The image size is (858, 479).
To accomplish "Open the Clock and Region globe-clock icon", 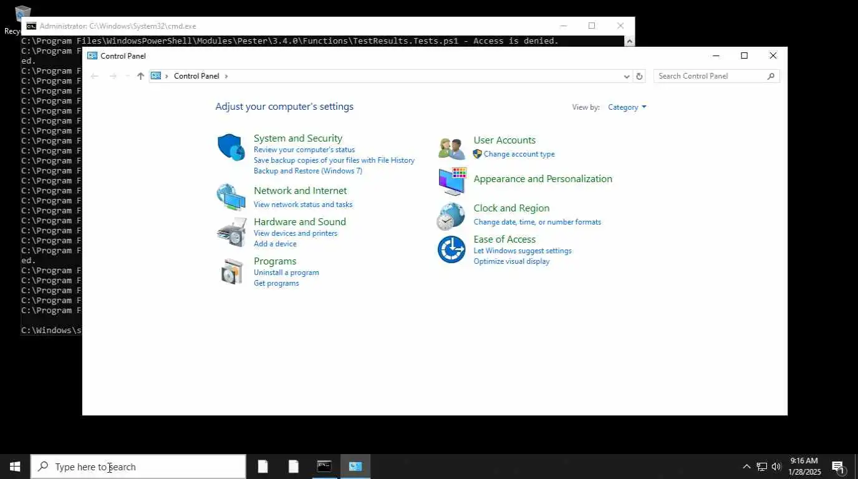I will (451, 216).
